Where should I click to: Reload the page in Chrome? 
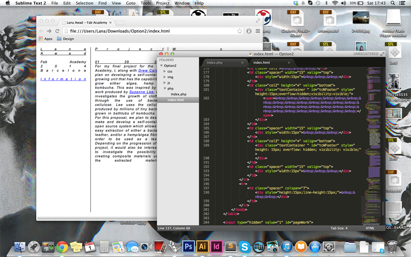tap(57, 31)
